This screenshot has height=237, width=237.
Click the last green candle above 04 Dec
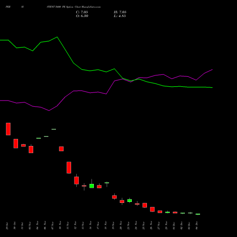tap(198, 214)
